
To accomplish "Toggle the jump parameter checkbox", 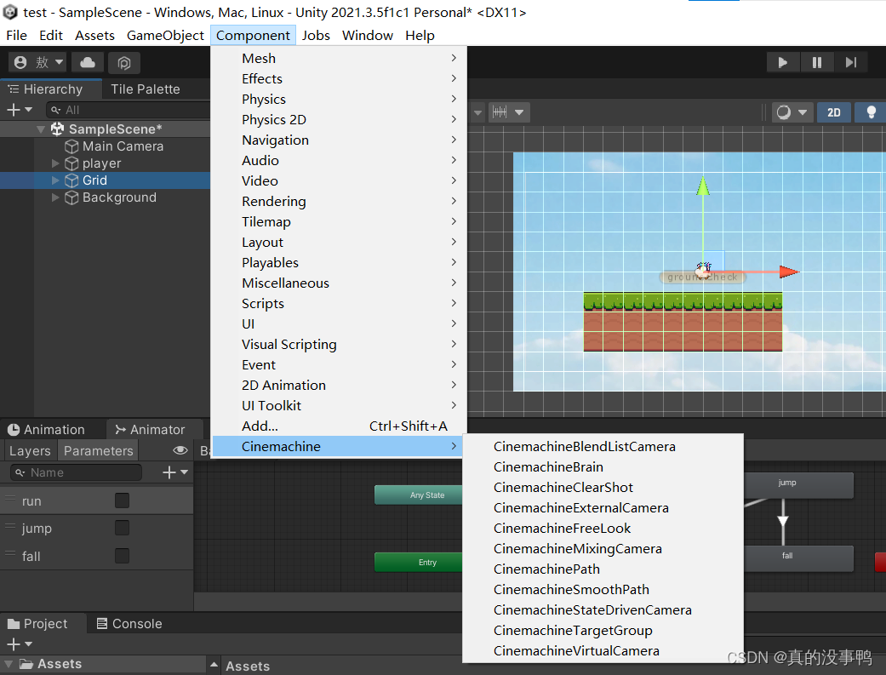I will 122,528.
